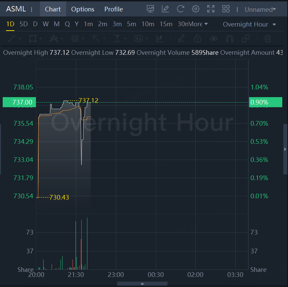Select the M monthly timeframe
This screenshot has height=287, width=288.
click(x=57, y=24)
